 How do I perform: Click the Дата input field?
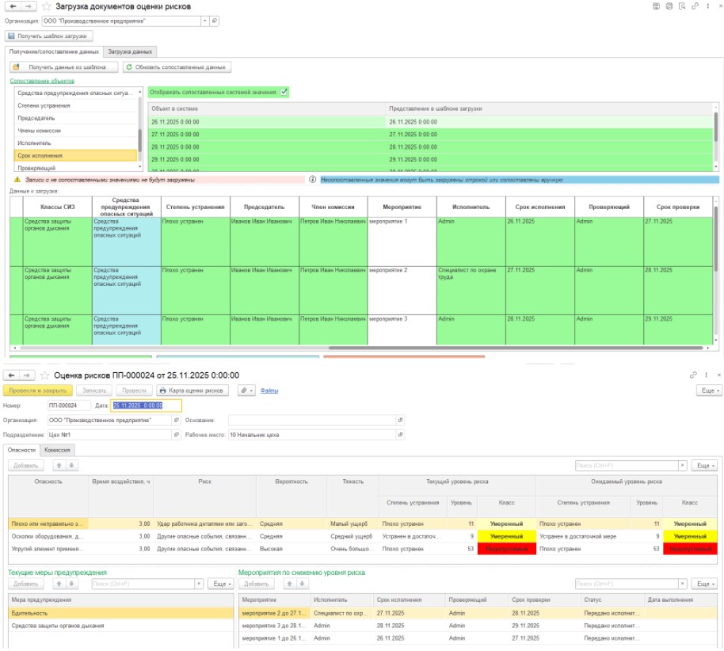tap(145, 405)
